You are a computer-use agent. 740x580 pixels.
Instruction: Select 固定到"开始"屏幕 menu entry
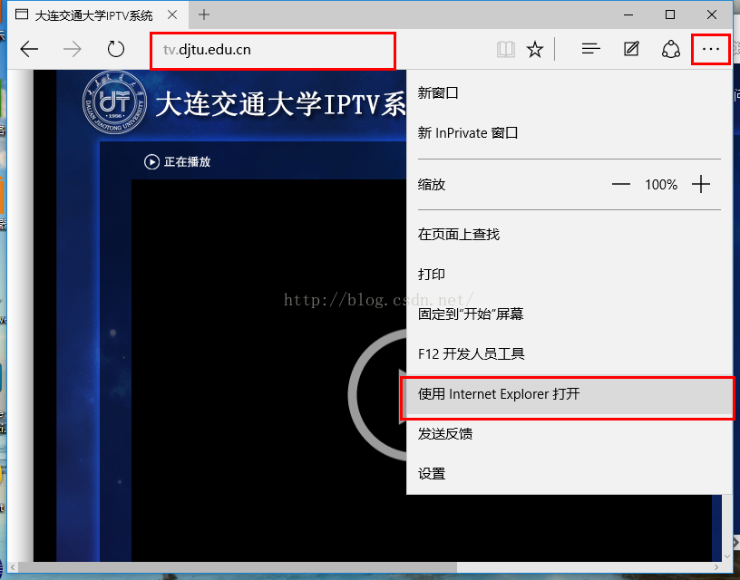tap(570, 314)
